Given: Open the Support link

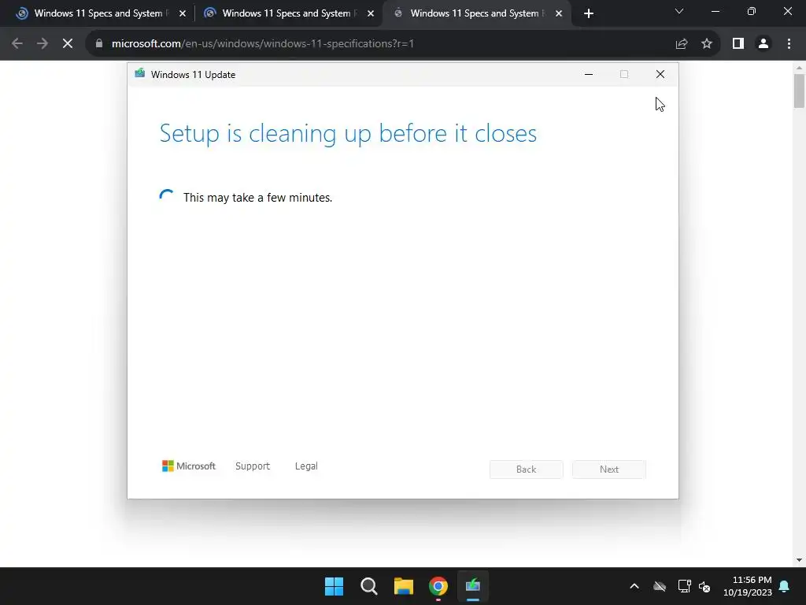Looking at the screenshot, I should 253,466.
